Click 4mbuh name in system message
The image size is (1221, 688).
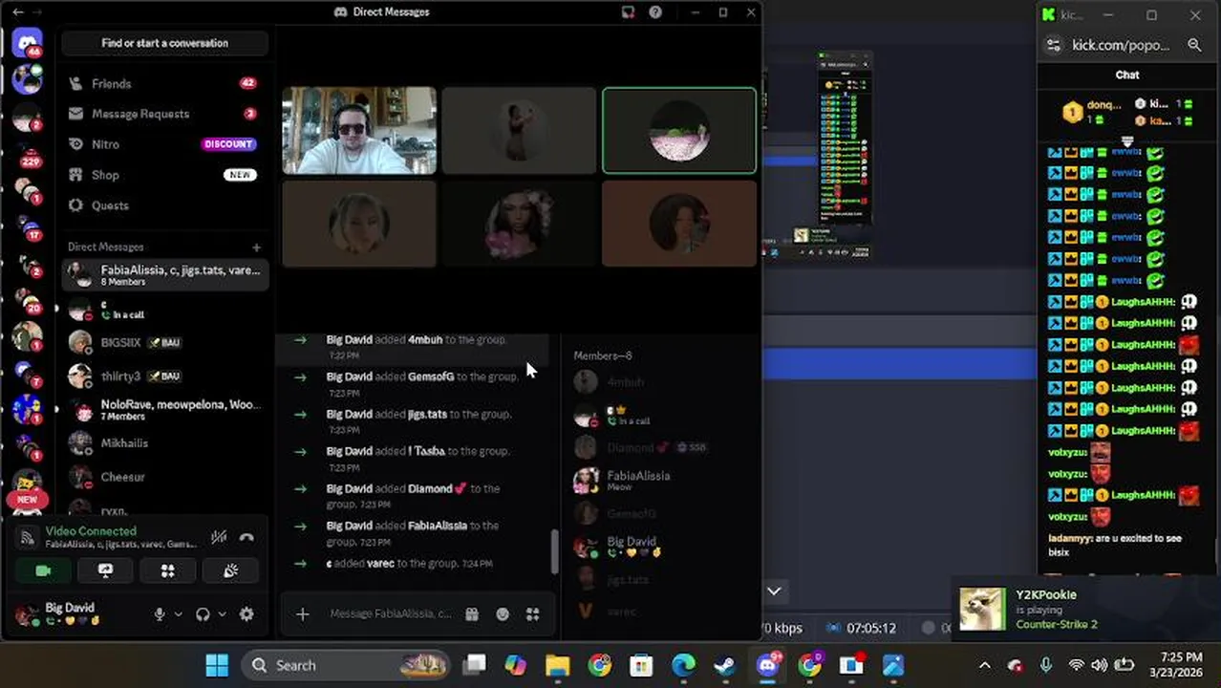pyautogui.click(x=425, y=339)
